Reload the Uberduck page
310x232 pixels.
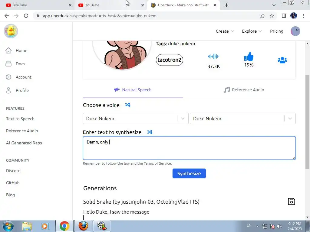click(x=26, y=16)
